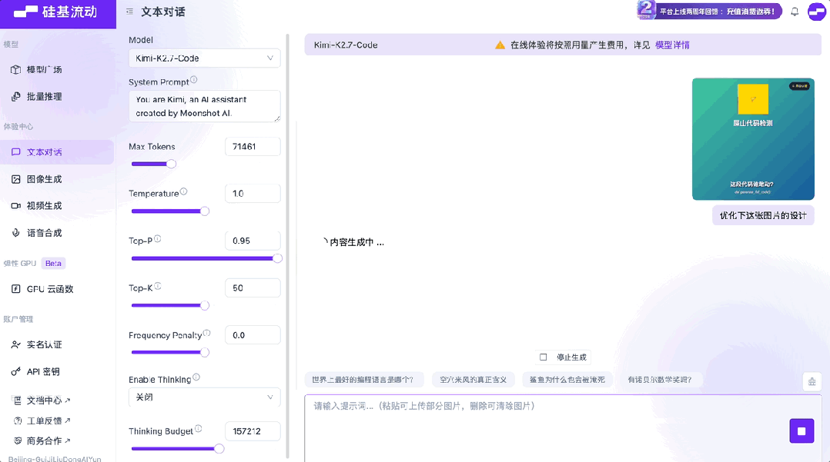
Task: Click the System Prompt text area
Action: coord(204,106)
